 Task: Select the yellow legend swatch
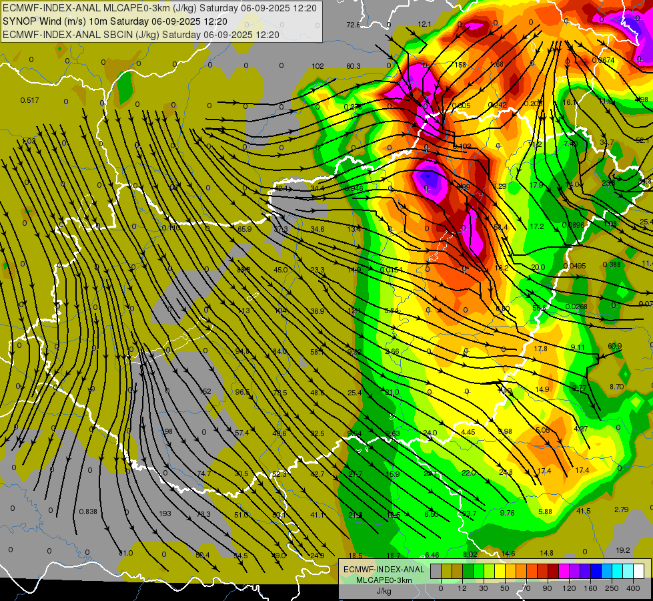[x=500, y=572]
